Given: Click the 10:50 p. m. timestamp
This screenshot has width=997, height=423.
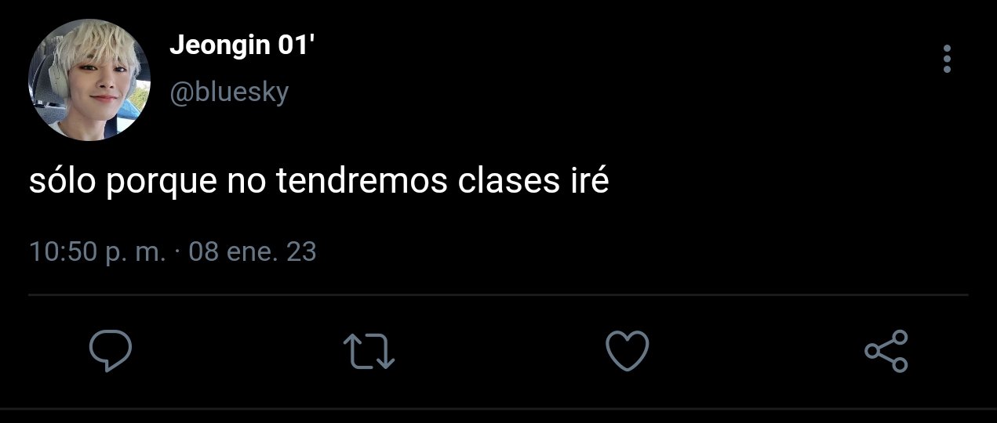Looking at the screenshot, I should point(96,252).
